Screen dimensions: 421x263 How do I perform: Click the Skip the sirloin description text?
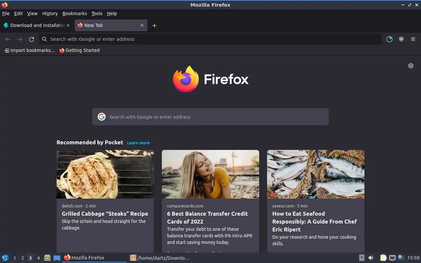point(104,225)
